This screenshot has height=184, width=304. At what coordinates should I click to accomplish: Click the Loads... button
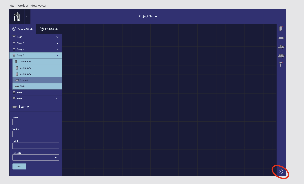(19, 166)
